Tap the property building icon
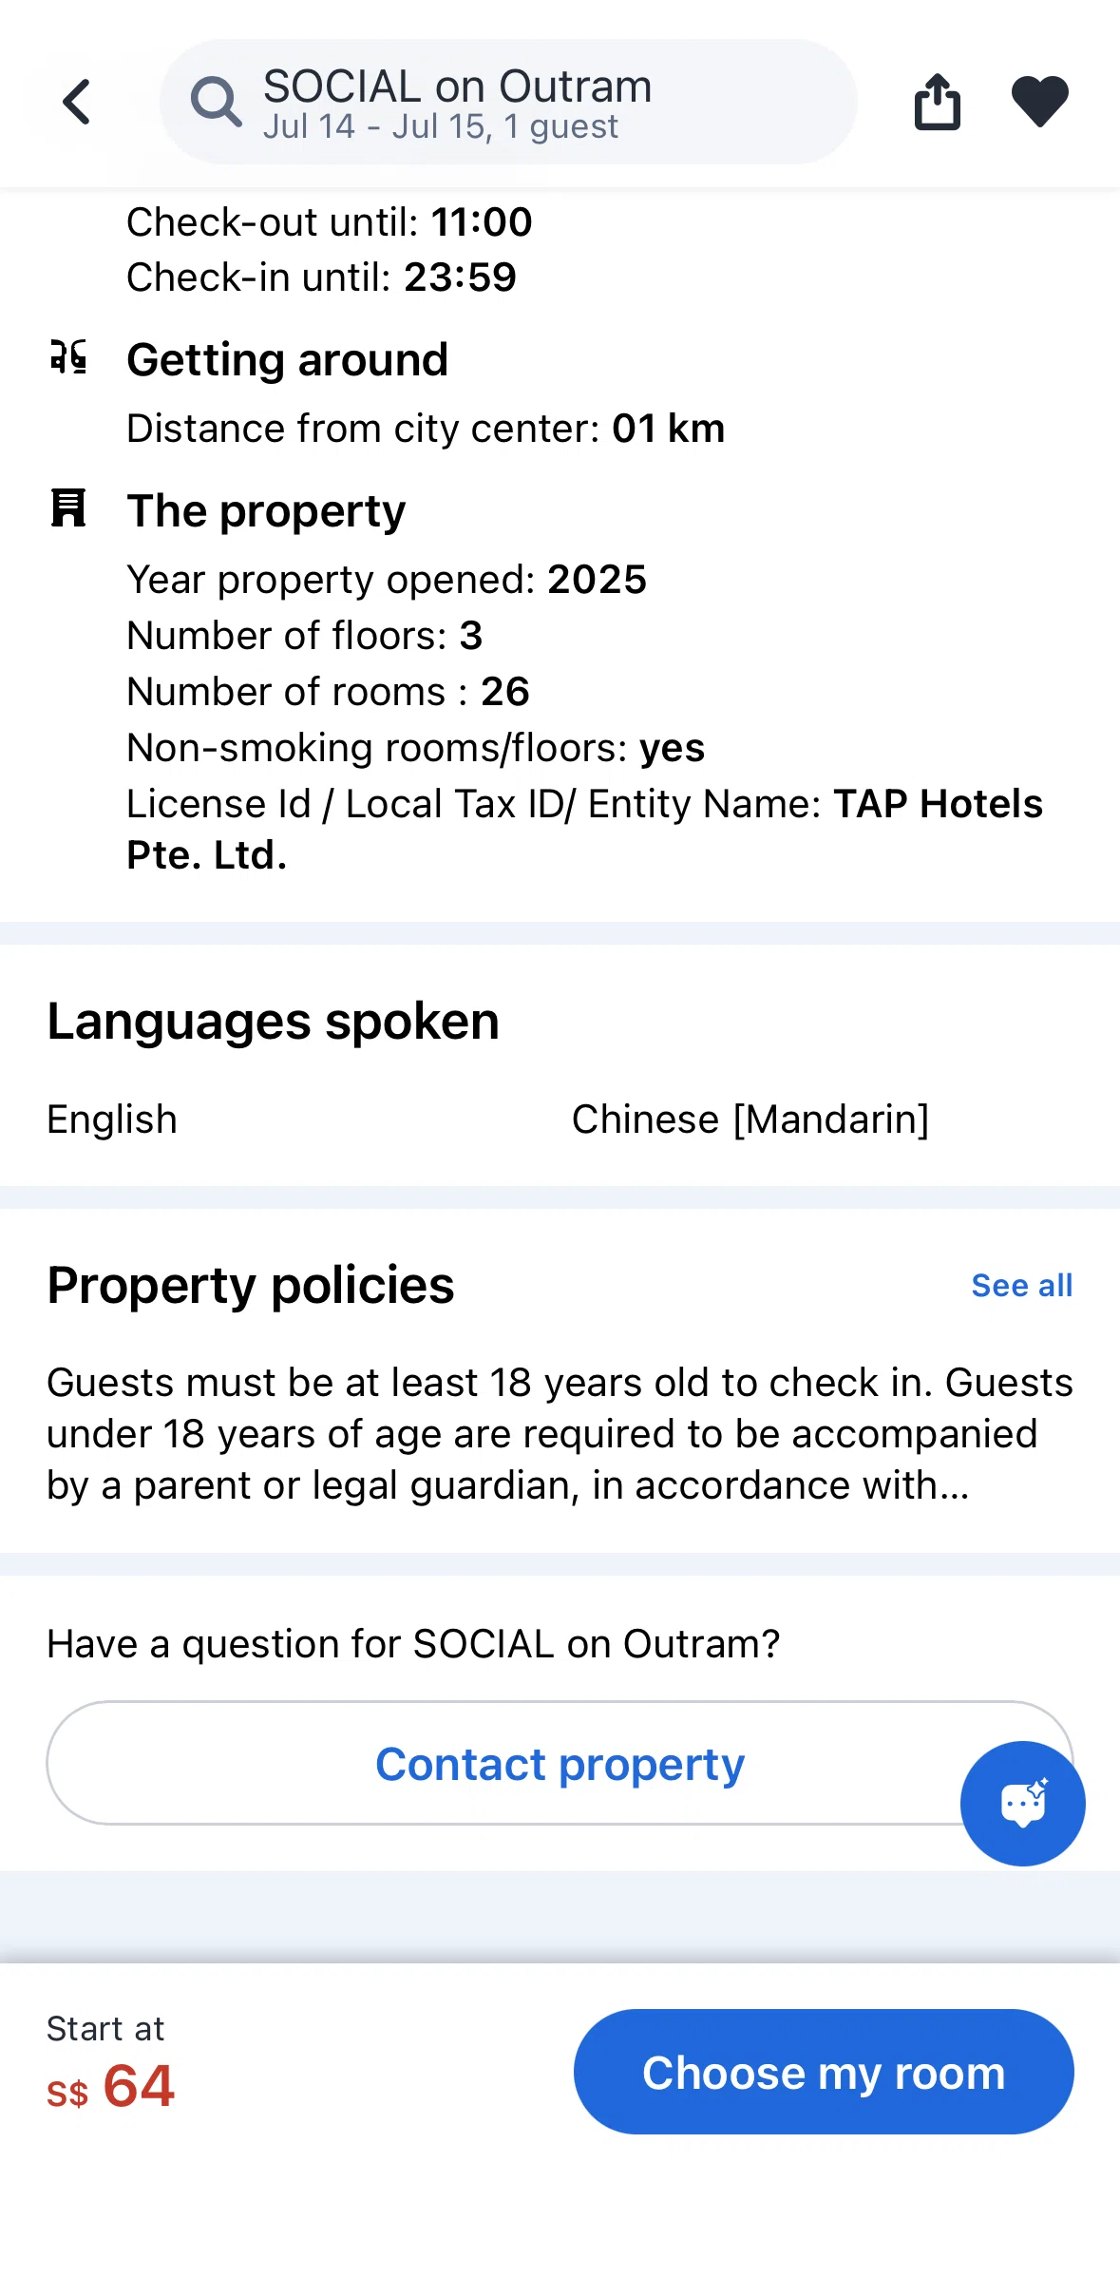 [68, 508]
